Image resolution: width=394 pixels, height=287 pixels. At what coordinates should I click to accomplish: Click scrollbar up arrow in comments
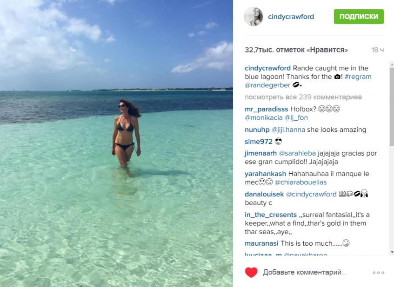click(392, 65)
